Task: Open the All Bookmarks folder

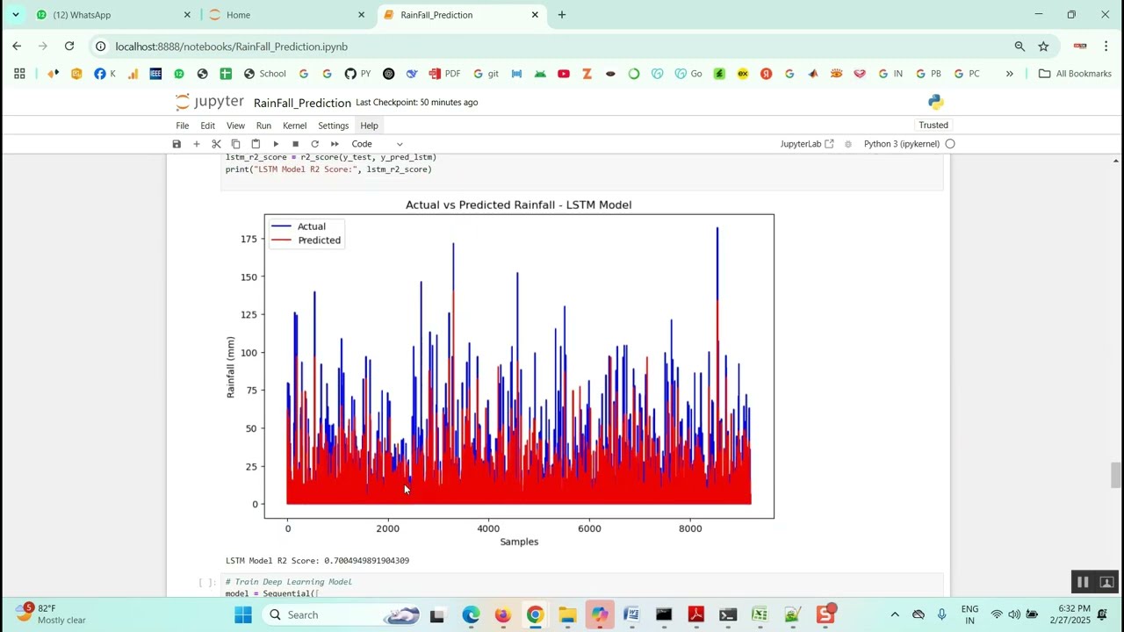Action: pyautogui.click(x=1075, y=74)
